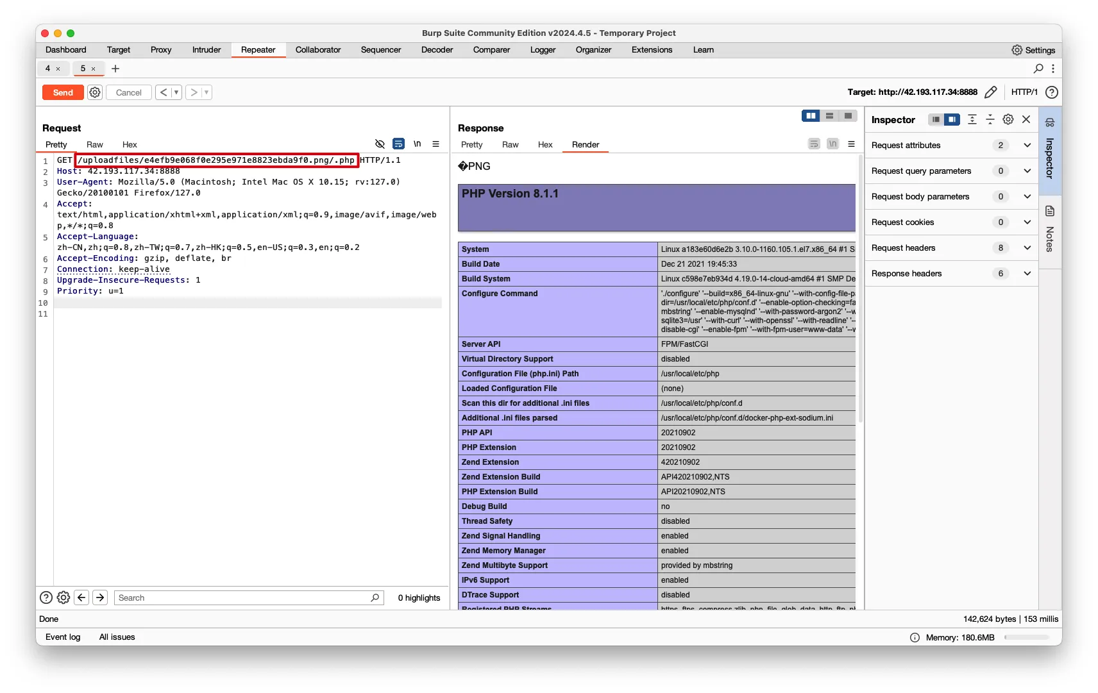Toggle request non-printable characters visibility
This screenshot has height=693, width=1098.
click(380, 144)
